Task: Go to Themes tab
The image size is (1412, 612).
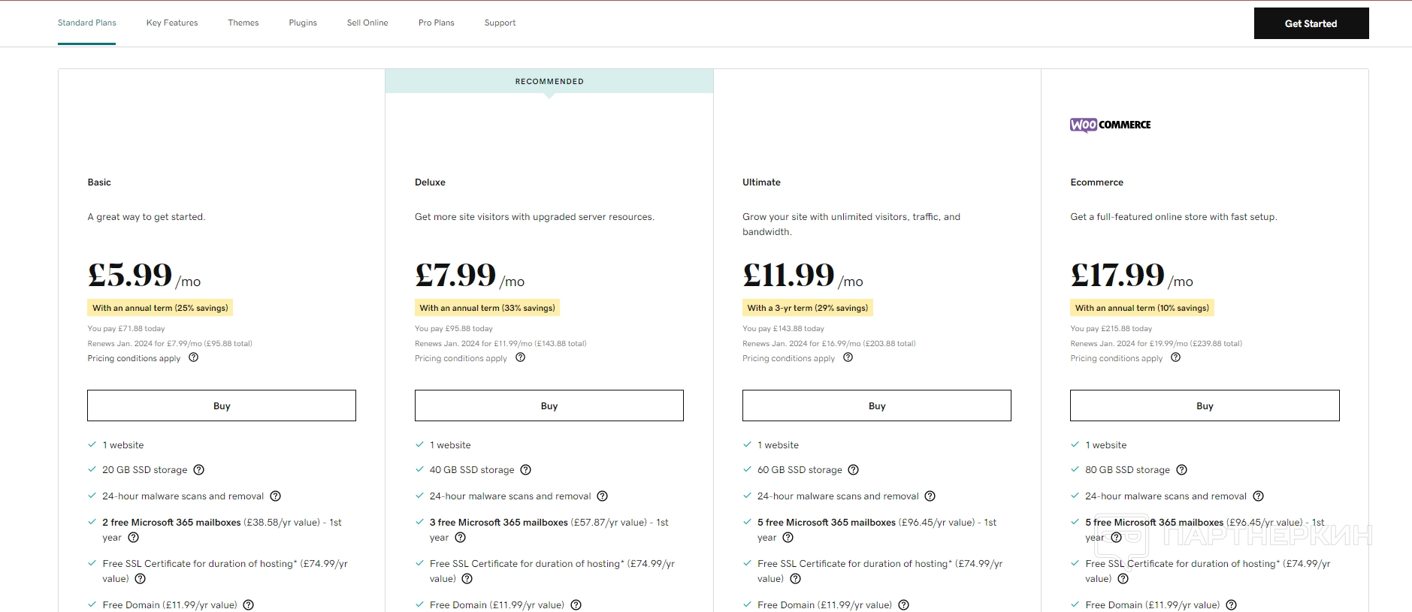Action: [x=243, y=23]
